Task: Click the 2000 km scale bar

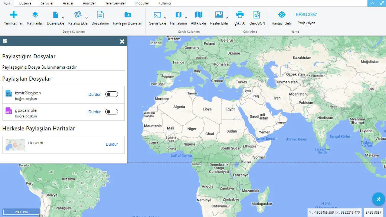Action: [21, 212]
